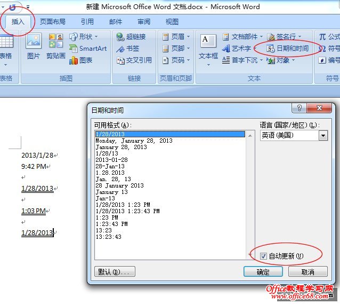
Task: Insert a 交叉引用 cross-reference
Action: (134, 60)
